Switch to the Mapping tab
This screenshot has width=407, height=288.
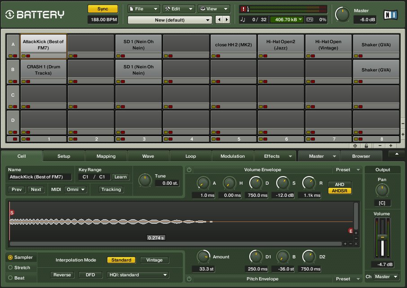(106, 156)
